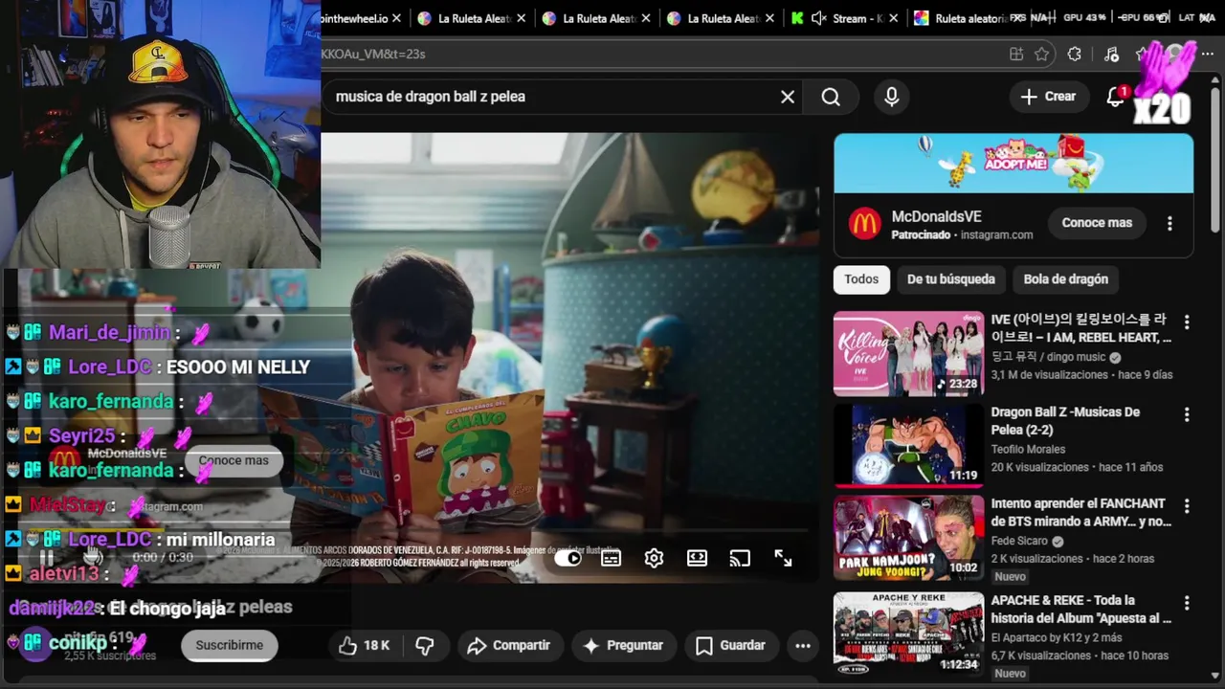Screen dimensions: 1225x689
Task: Click Conoce mas on the video ad overlay
Action: click(x=234, y=460)
